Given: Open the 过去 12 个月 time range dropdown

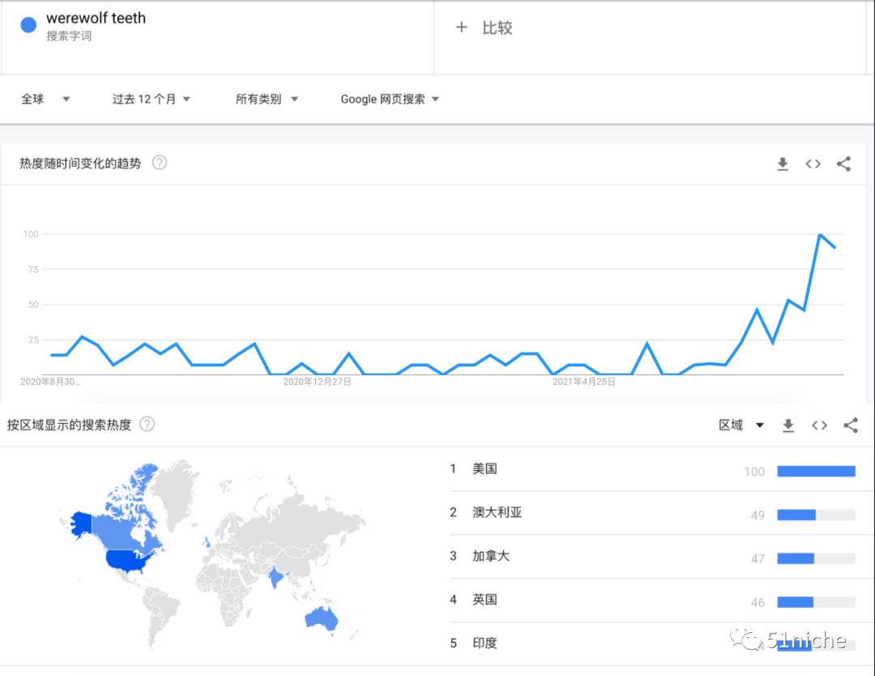Looking at the screenshot, I should click(151, 99).
